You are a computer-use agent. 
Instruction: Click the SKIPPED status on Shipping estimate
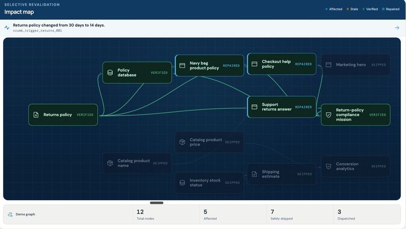[304, 174]
